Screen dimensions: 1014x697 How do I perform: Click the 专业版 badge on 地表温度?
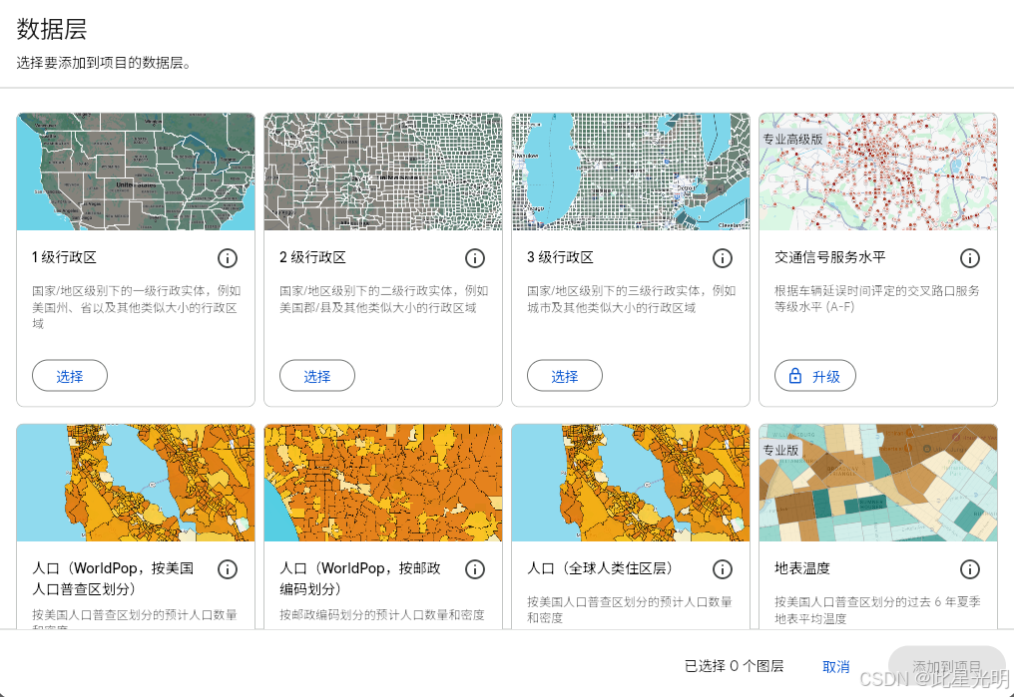click(780, 450)
